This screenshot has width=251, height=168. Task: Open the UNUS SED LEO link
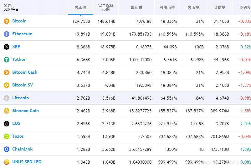pos(27,162)
